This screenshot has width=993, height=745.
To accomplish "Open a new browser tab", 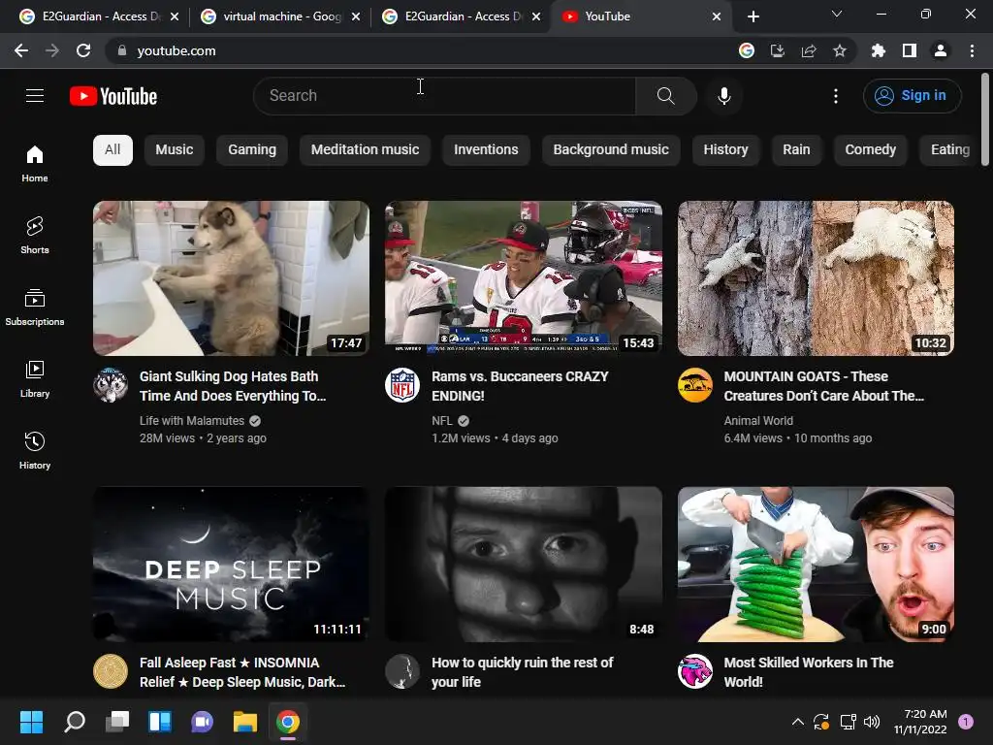I will pos(753,16).
